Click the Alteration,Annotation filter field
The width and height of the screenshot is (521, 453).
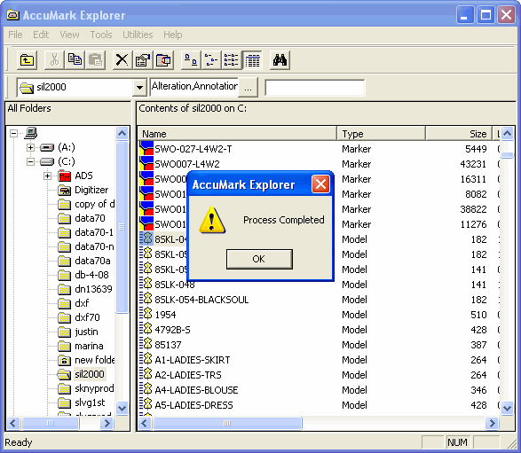click(x=194, y=87)
